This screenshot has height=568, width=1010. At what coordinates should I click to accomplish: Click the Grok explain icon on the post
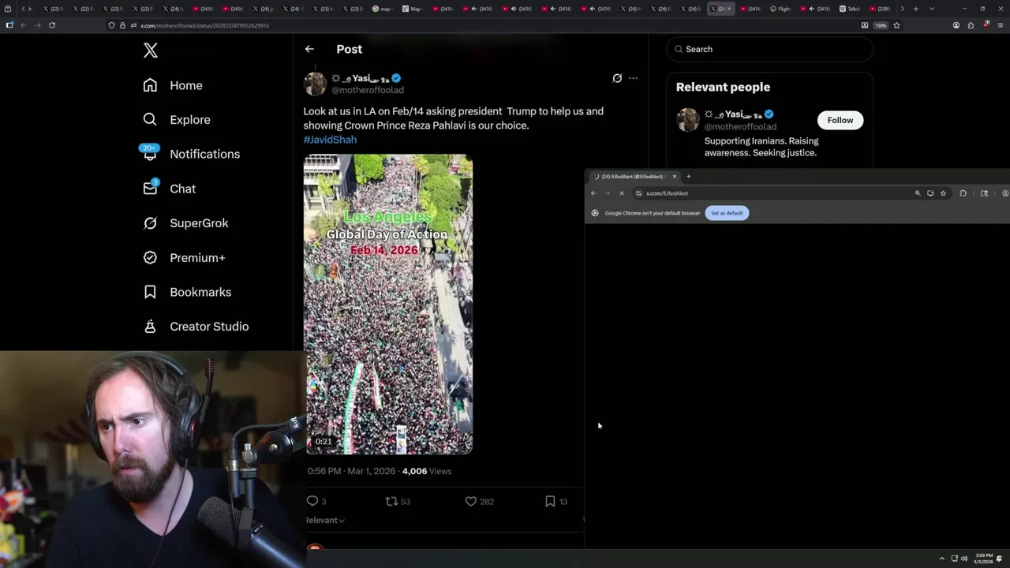617,78
